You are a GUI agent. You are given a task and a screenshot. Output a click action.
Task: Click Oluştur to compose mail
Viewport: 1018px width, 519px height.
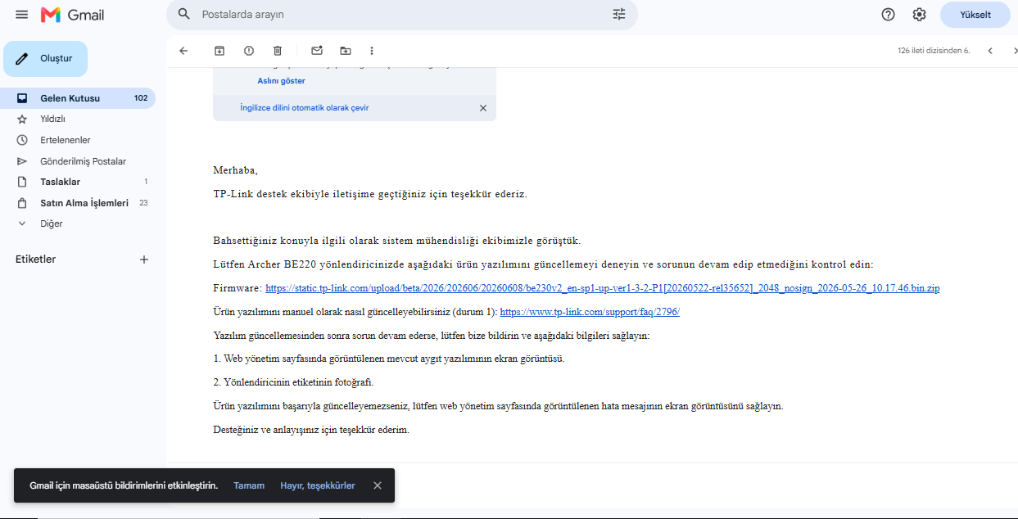click(46, 58)
